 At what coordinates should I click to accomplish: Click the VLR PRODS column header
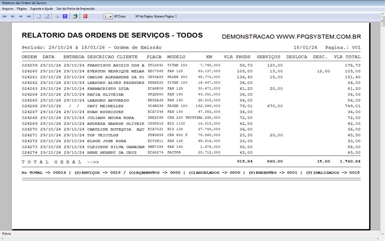(x=237, y=57)
